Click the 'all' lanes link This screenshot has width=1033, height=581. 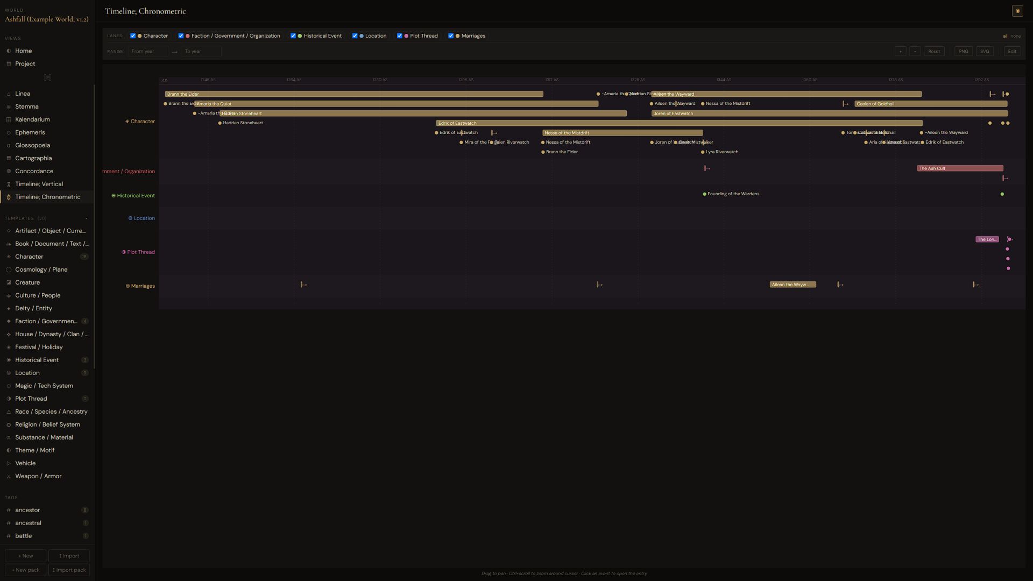1005,37
